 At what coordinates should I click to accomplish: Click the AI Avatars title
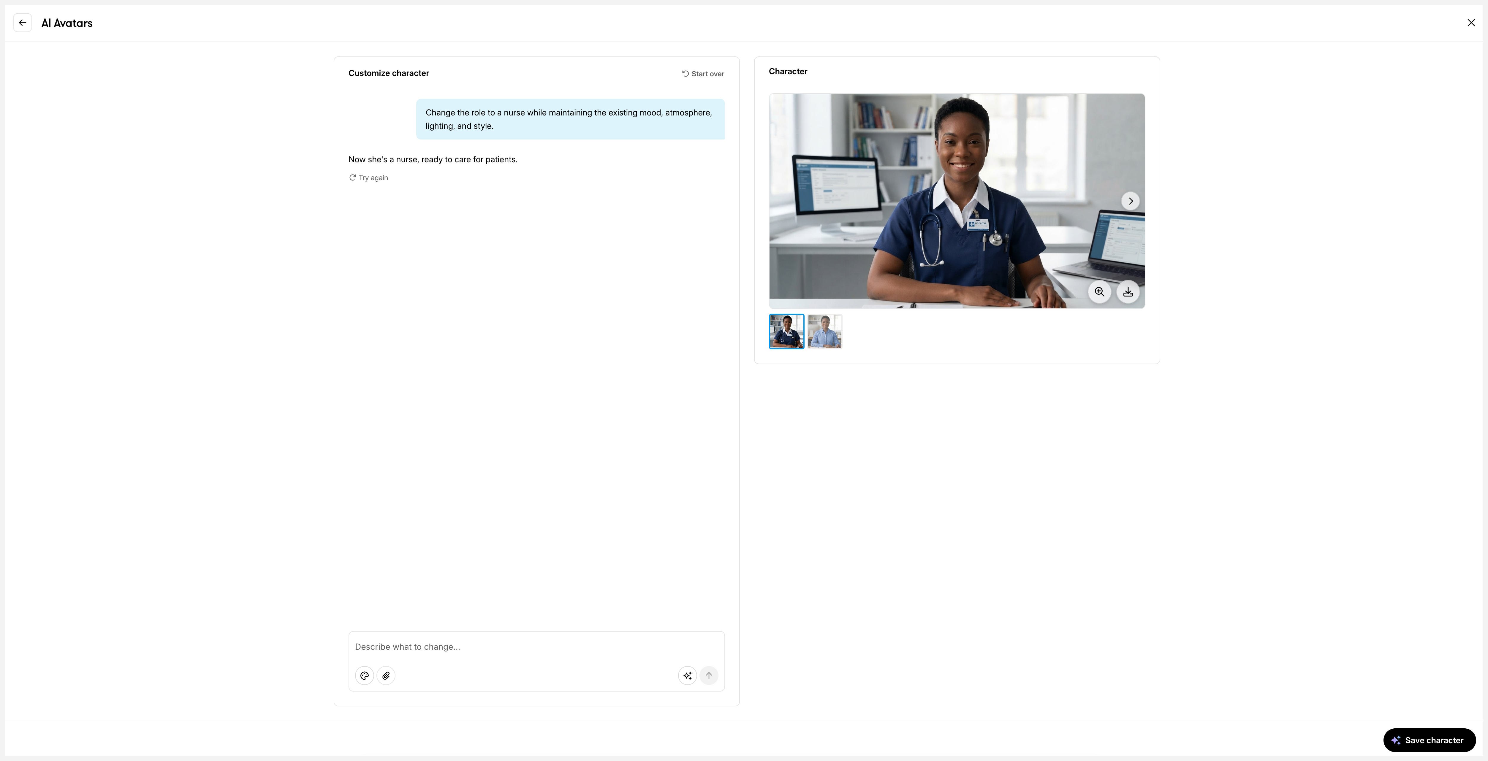67,23
